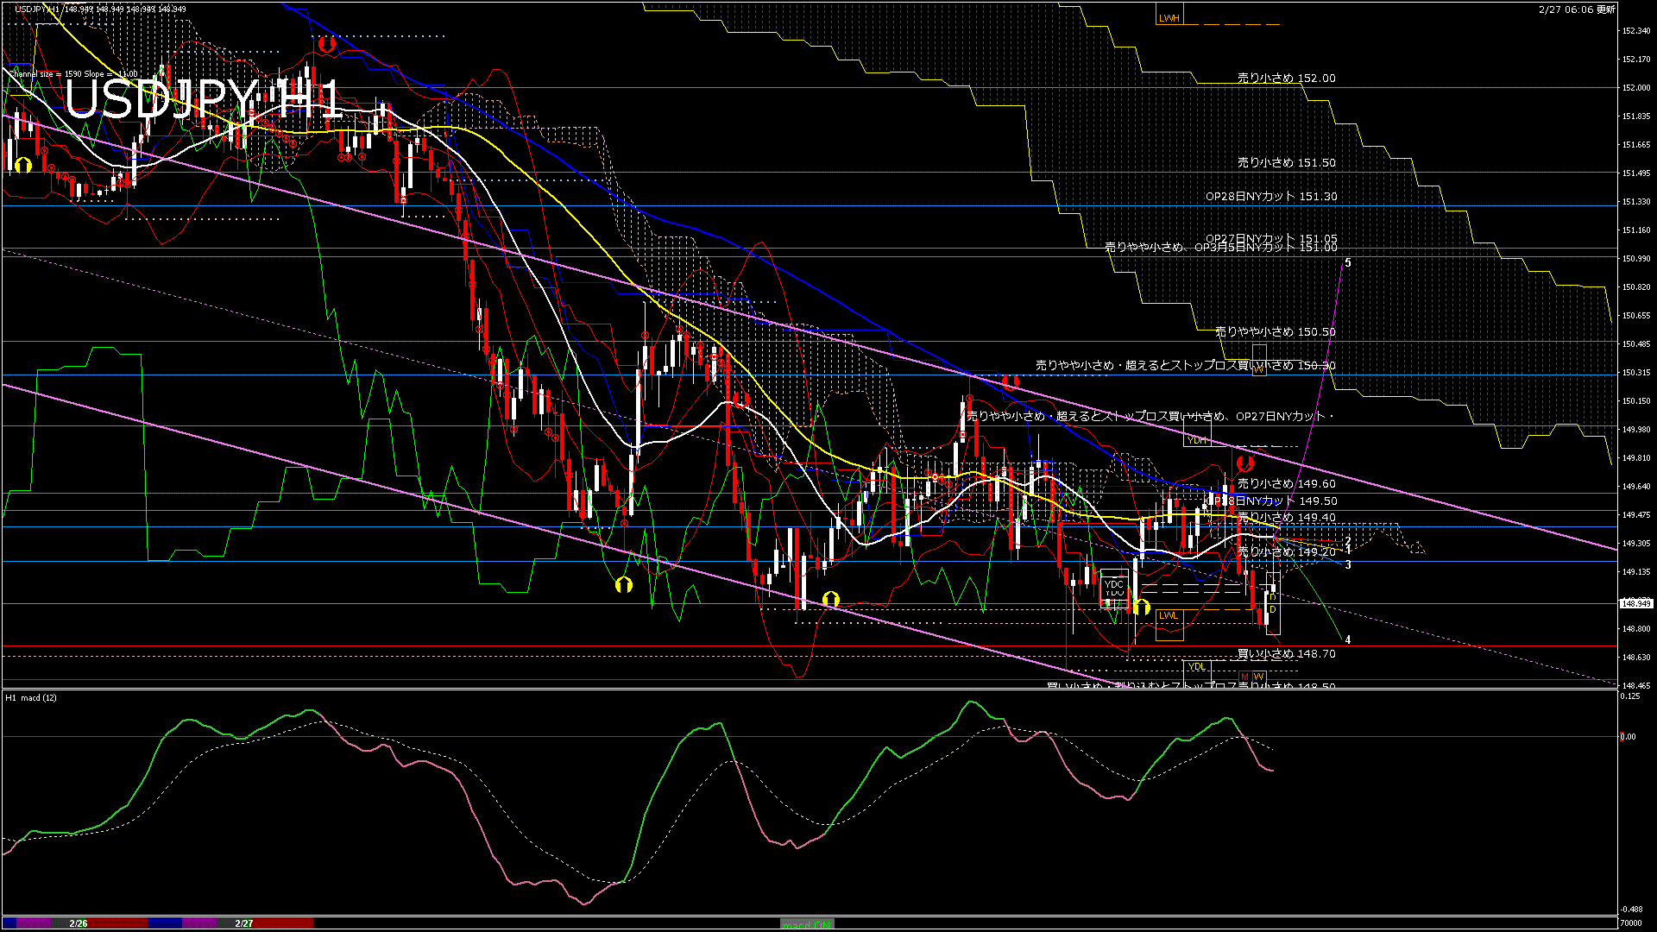
Task: Click the wave projection point labeled 4
Action: [x=1348, y=639]
